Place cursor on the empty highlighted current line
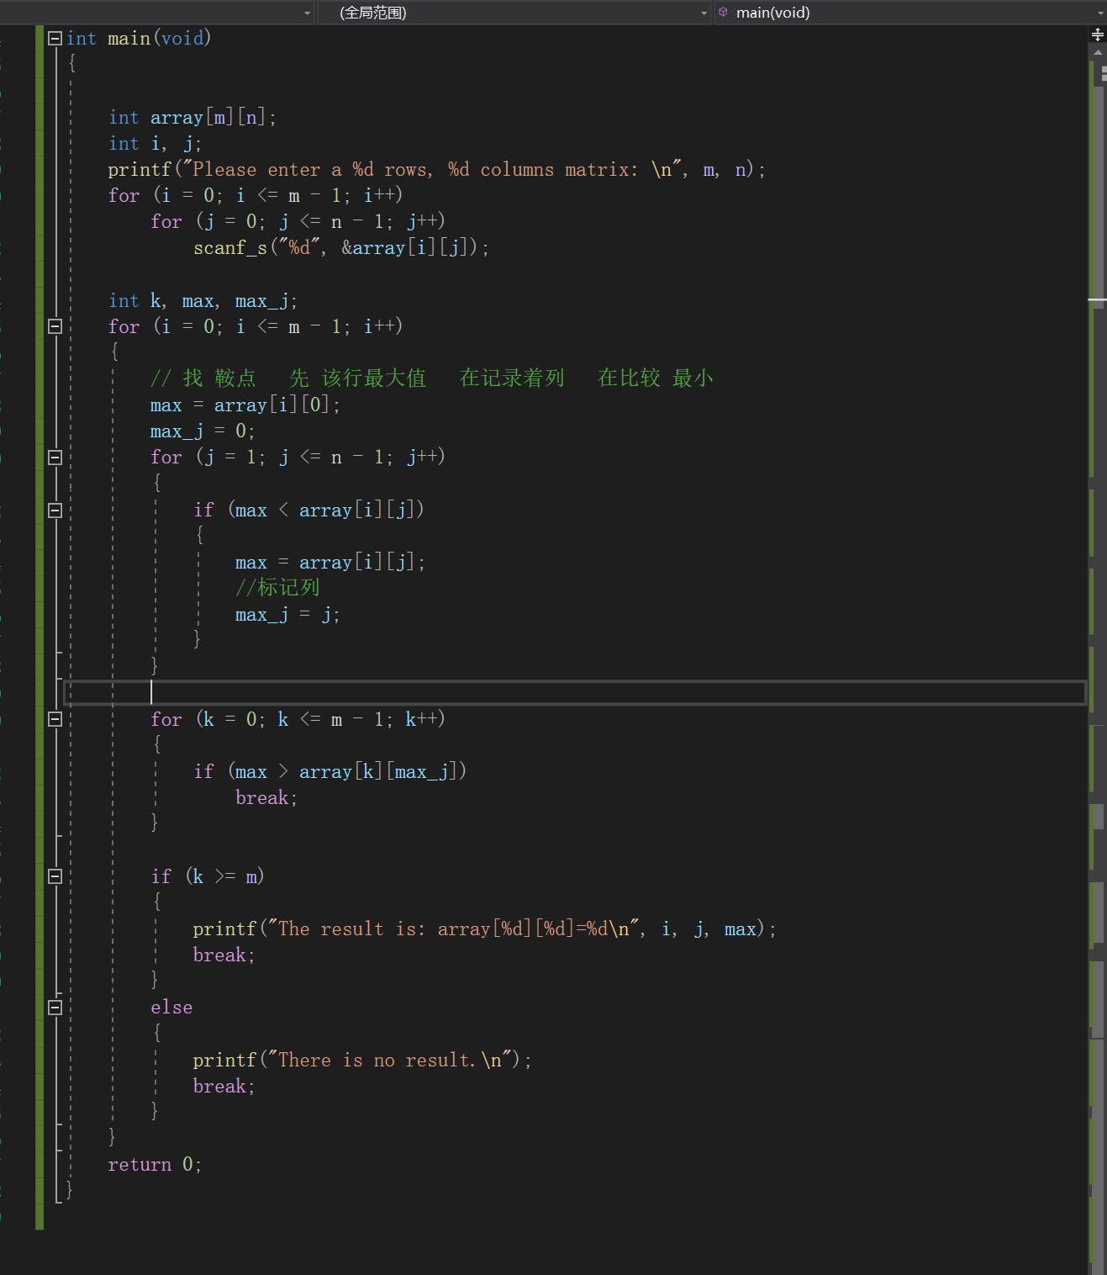Screen dimensions: 1107x1275 coord(575,692)
